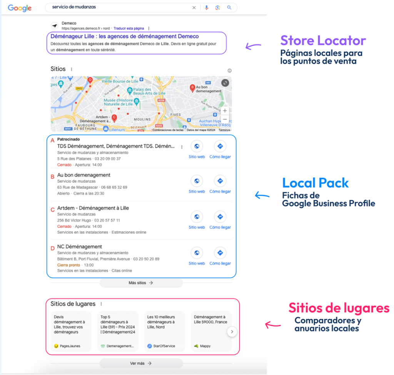Click address text 63 Rue de Madagascar
Screen dimensions: 394x375
[x=77, y=187]
